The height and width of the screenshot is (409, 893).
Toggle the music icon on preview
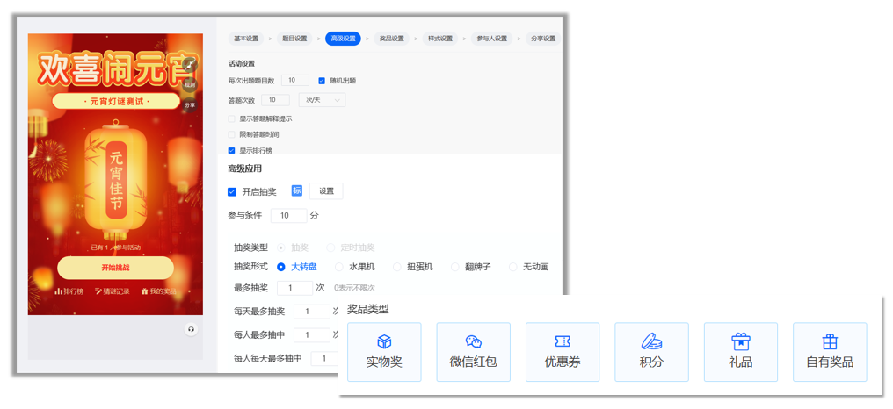pyautogui.click(x=190, y=64)
